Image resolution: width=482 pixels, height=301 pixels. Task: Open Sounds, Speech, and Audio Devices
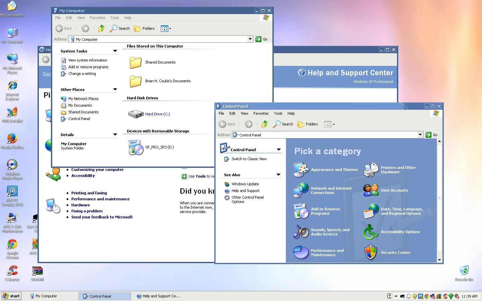coord(330,232)
